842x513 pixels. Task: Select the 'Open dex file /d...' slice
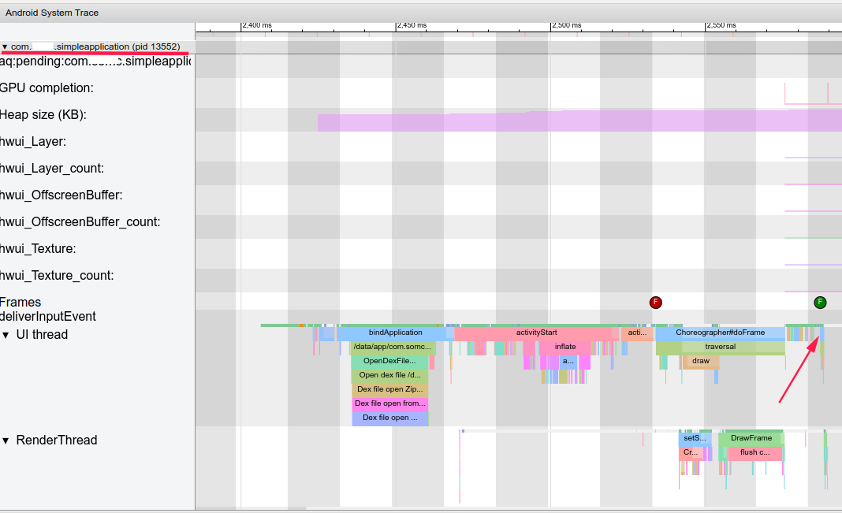[389, 375]
